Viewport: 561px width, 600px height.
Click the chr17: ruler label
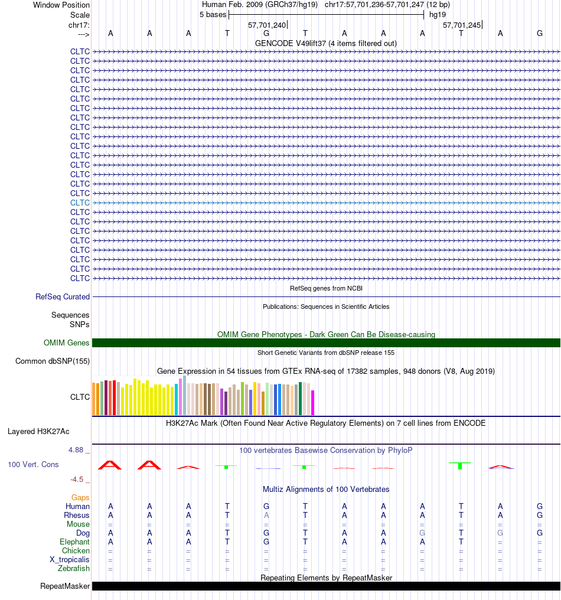pyautogui.click(x=79, y=25)
